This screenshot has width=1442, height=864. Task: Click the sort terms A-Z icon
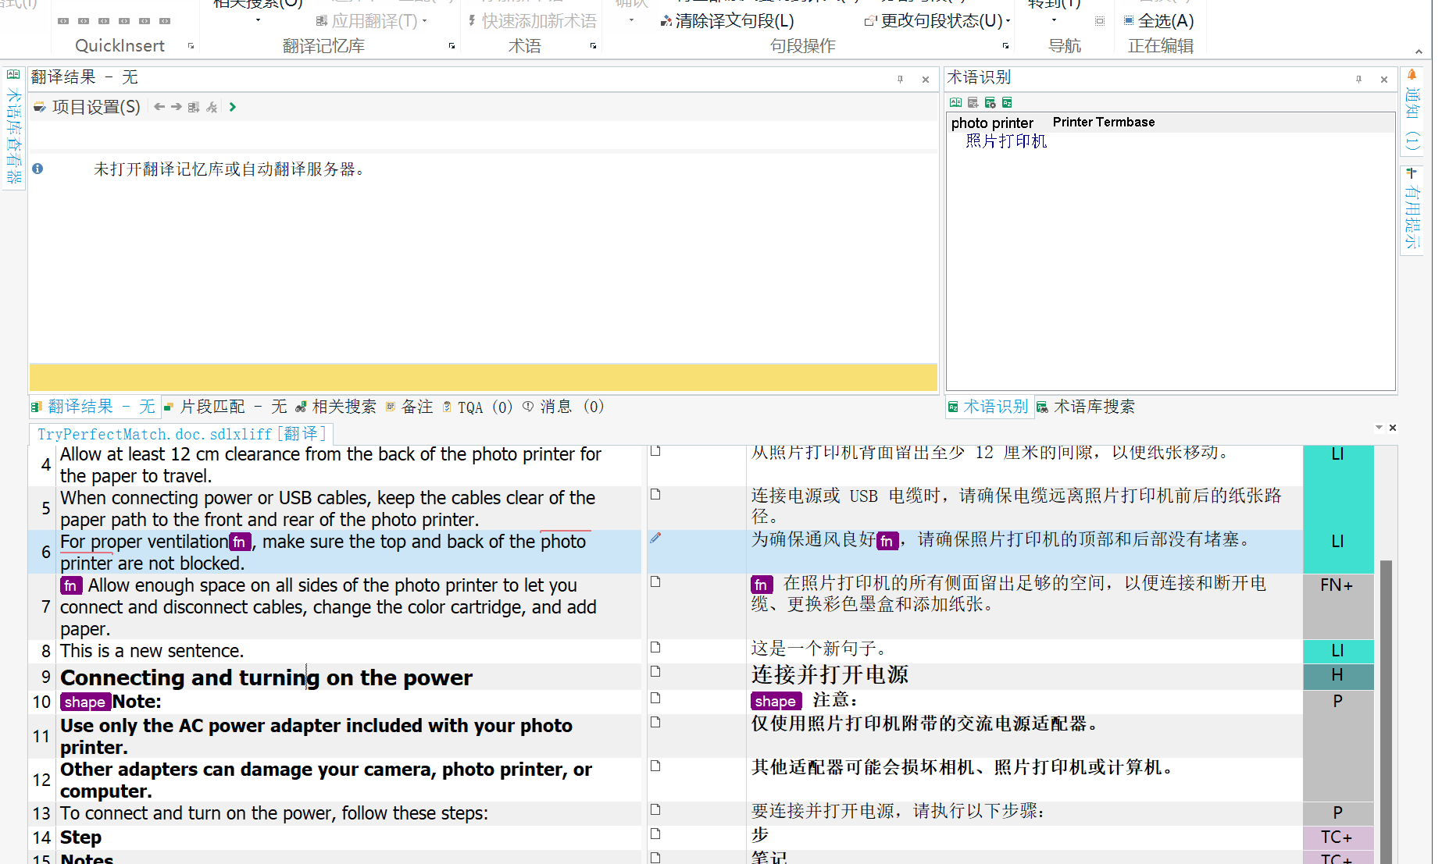click(x=1008, y=102)
